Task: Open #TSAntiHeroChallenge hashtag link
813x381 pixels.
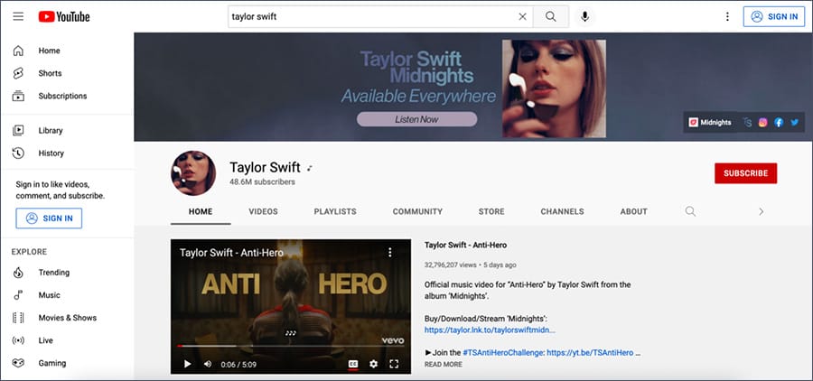Action: (x=503, y=352)
